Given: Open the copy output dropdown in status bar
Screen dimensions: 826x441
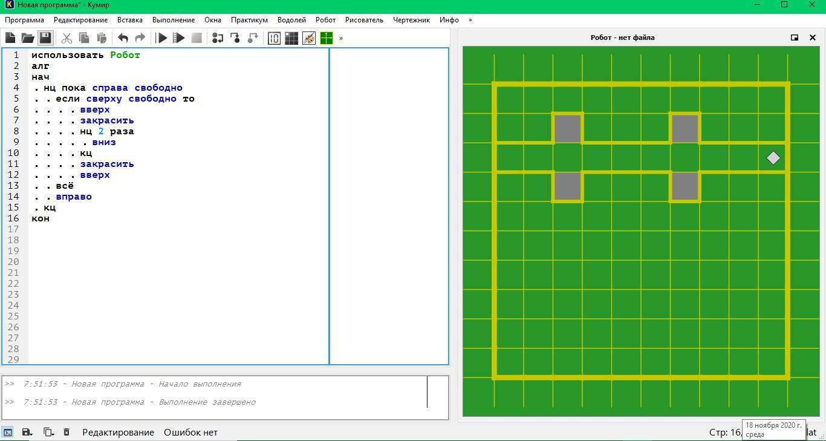Looking at the screenshot, I should pyautogui.click(x=48, y=433).
